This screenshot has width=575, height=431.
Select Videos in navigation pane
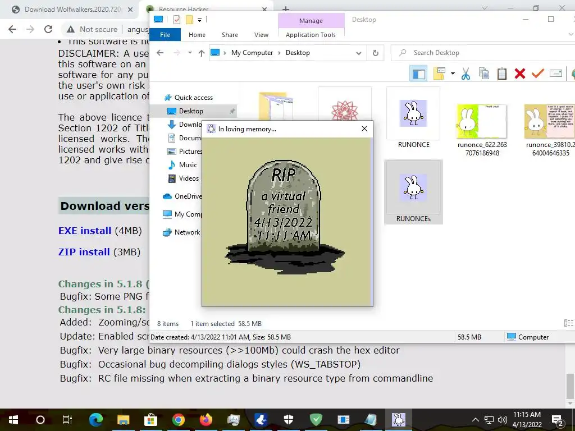[x=189, y=178]
